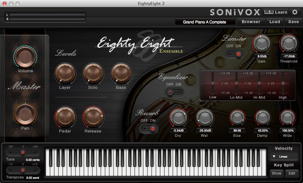The width and height of the screenshot is (303, 183).
Task: Click the Reverb Wet knob
Action: (205, 118)
